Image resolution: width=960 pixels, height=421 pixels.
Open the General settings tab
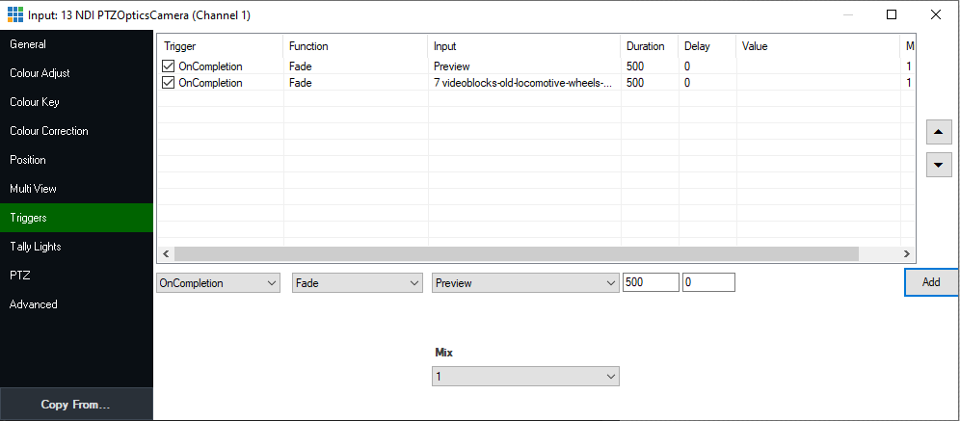pos(76,44)
